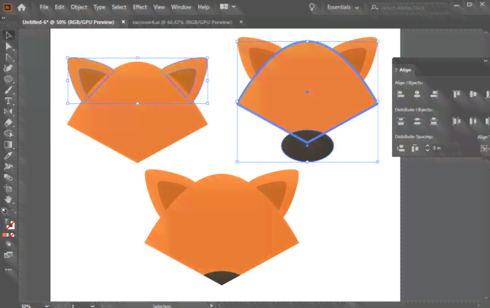Set the paint mode to None
Viewport: 490px width, 308px height.
[x=12, y=235]
